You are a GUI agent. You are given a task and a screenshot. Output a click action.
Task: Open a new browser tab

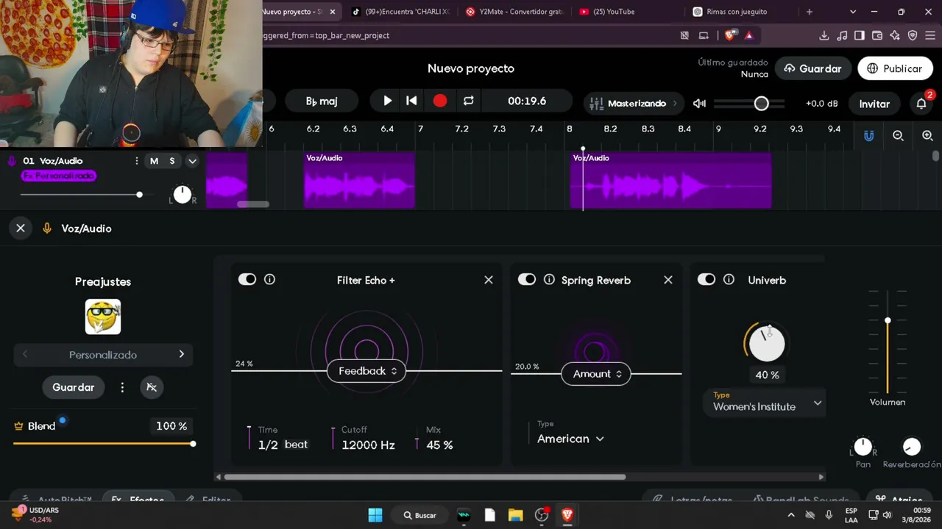click(810, 12)
